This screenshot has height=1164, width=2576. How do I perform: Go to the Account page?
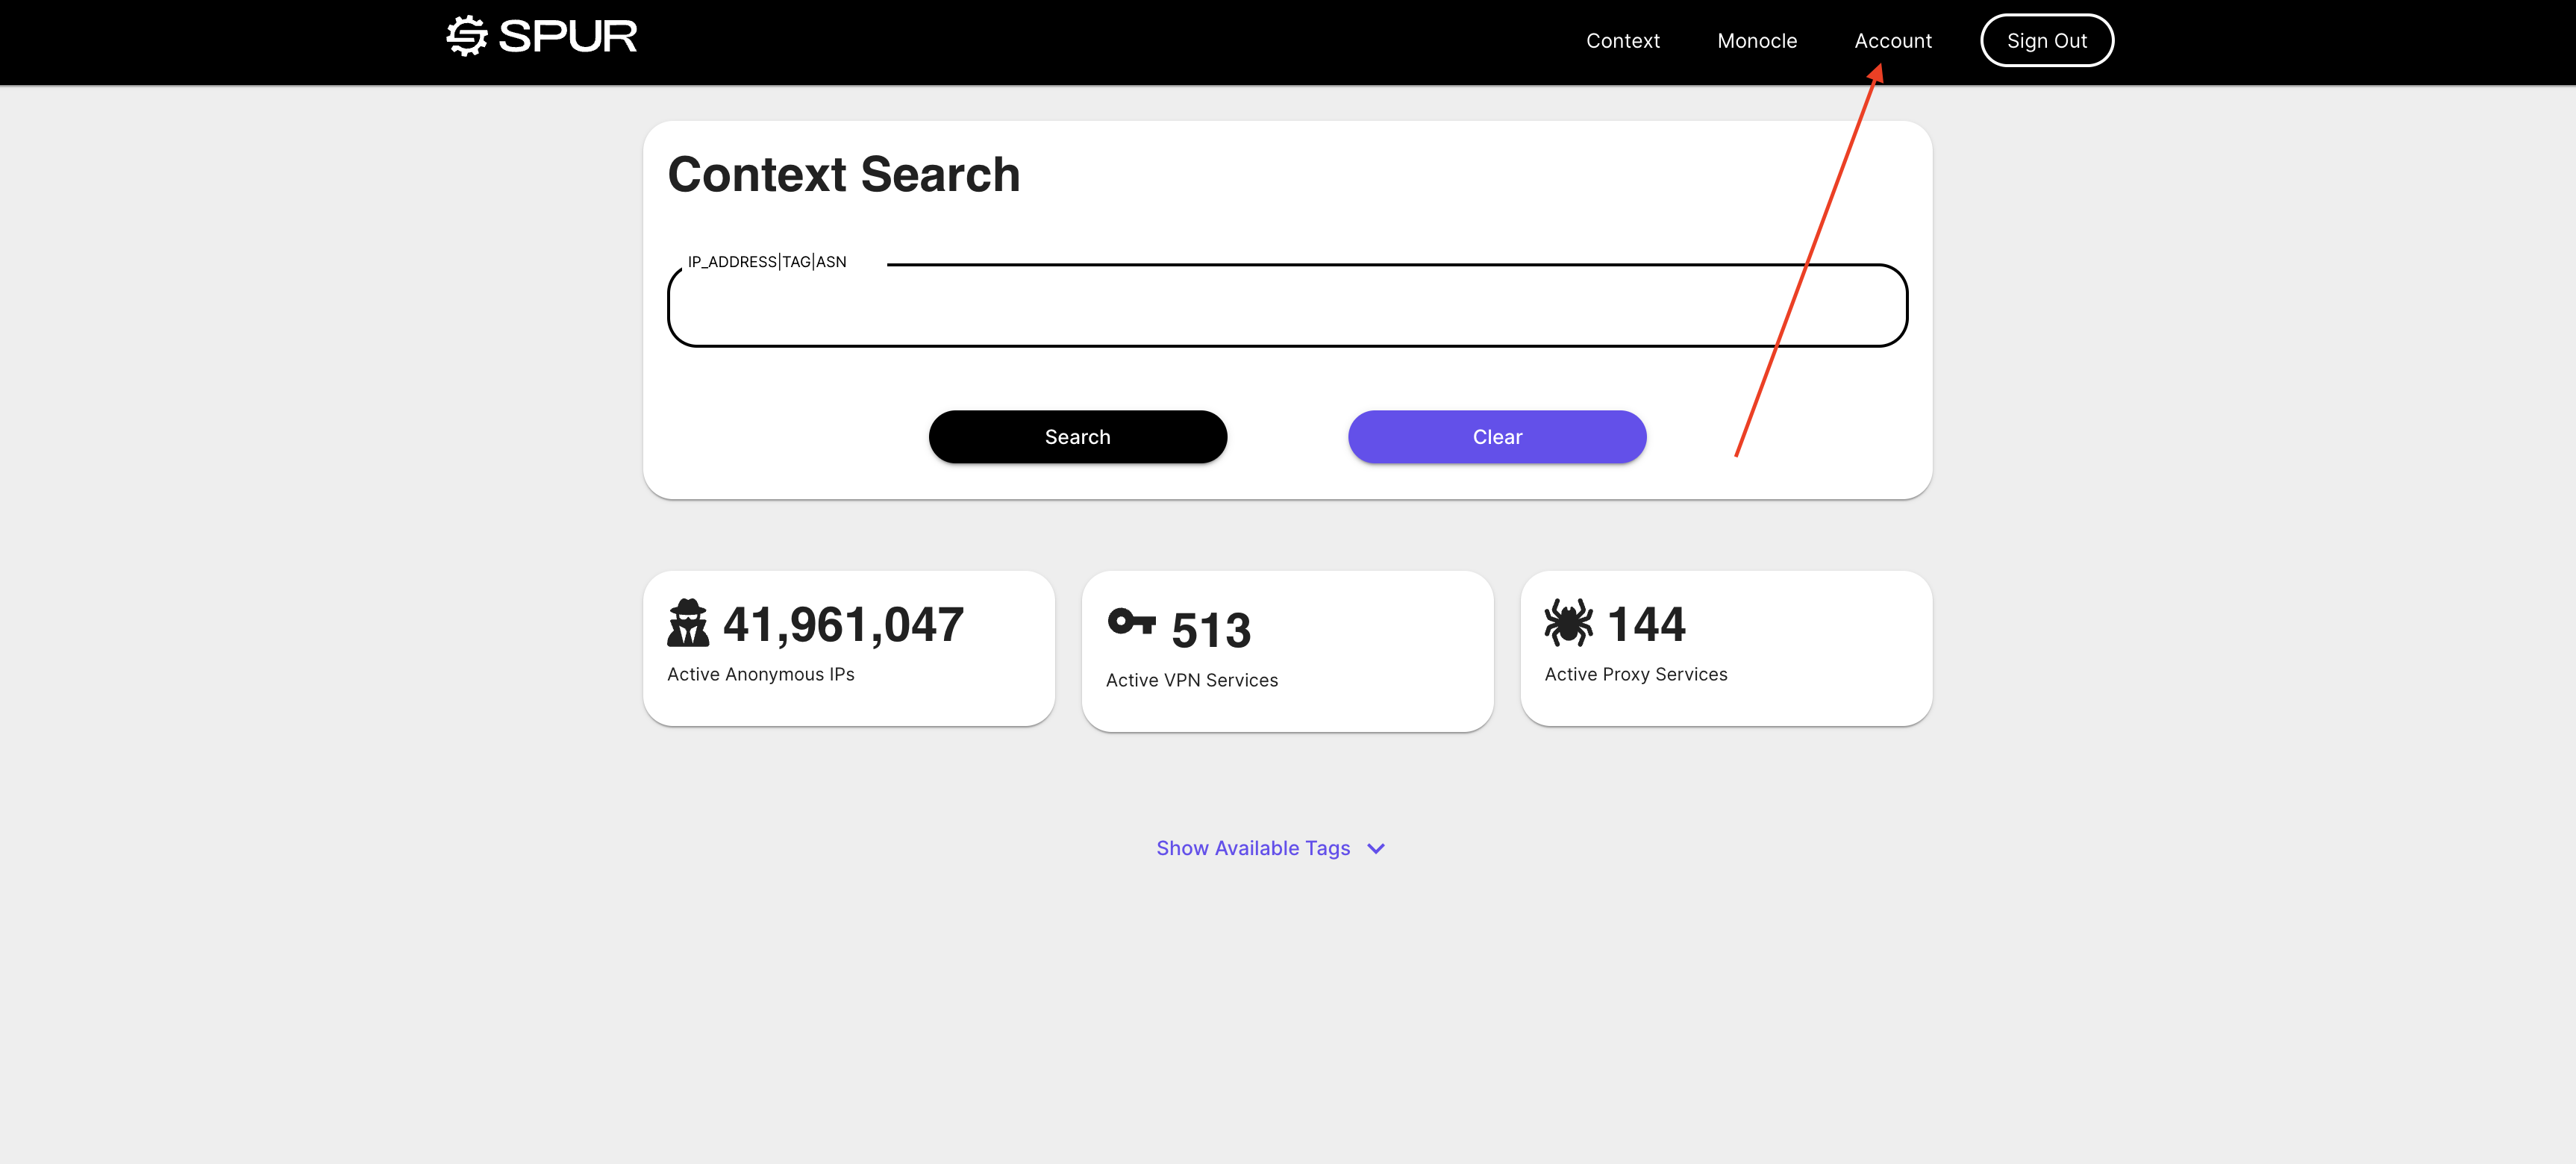click(x=1892, y=41)
